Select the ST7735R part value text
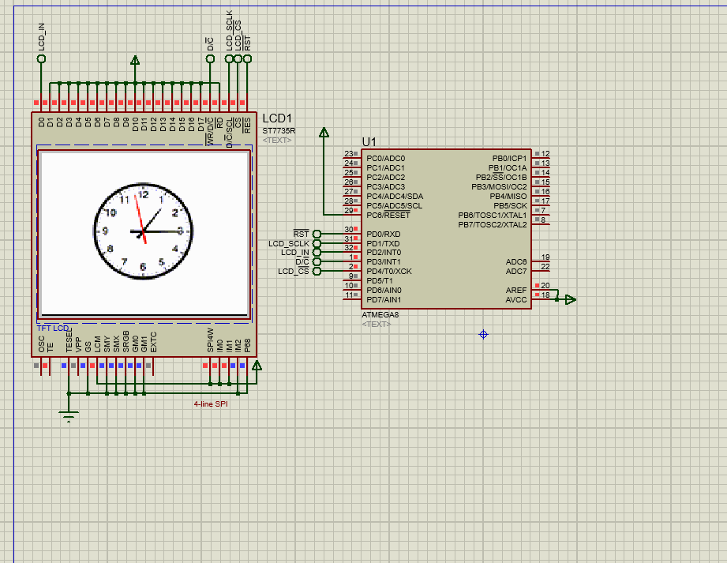 (x=279, y=130)
